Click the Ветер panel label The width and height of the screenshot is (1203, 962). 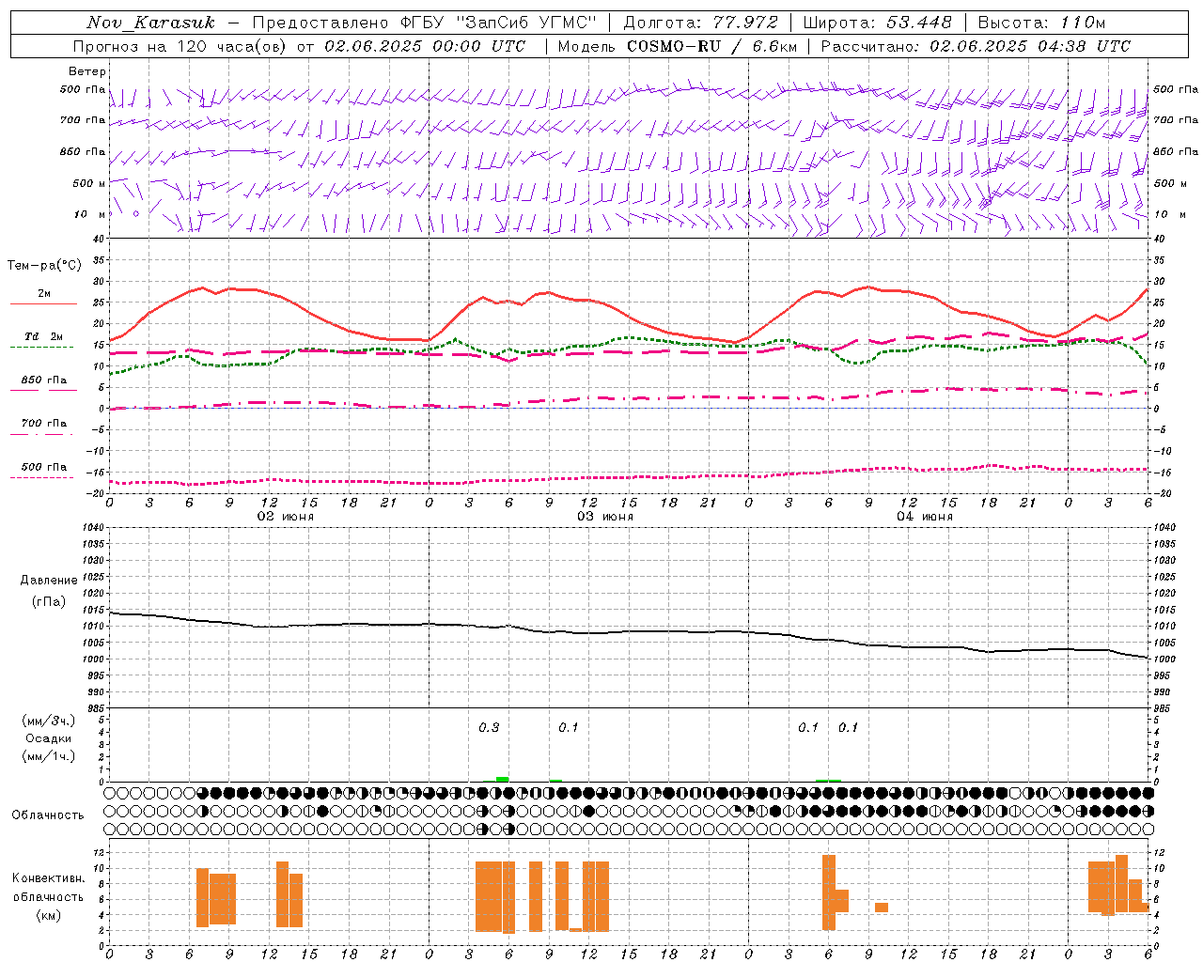point(87,71)
